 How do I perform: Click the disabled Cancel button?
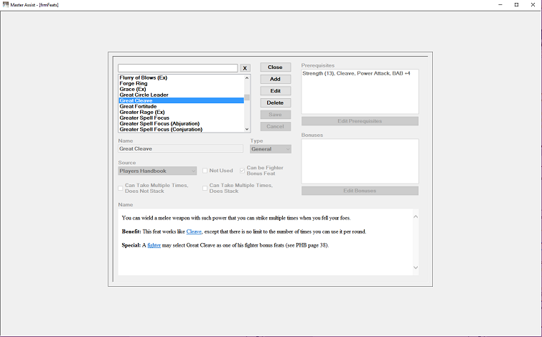[x=275, y=126]
